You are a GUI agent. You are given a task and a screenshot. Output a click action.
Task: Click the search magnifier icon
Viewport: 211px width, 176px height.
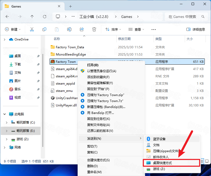203,17
